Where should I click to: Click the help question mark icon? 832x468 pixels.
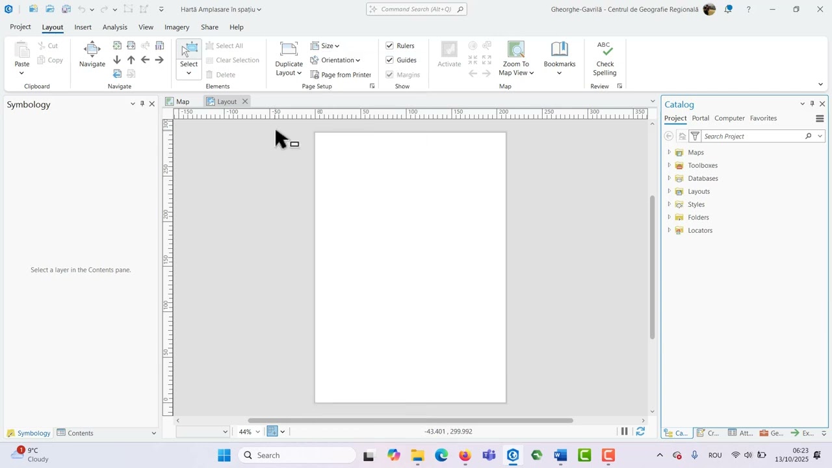tap(749, 9)
